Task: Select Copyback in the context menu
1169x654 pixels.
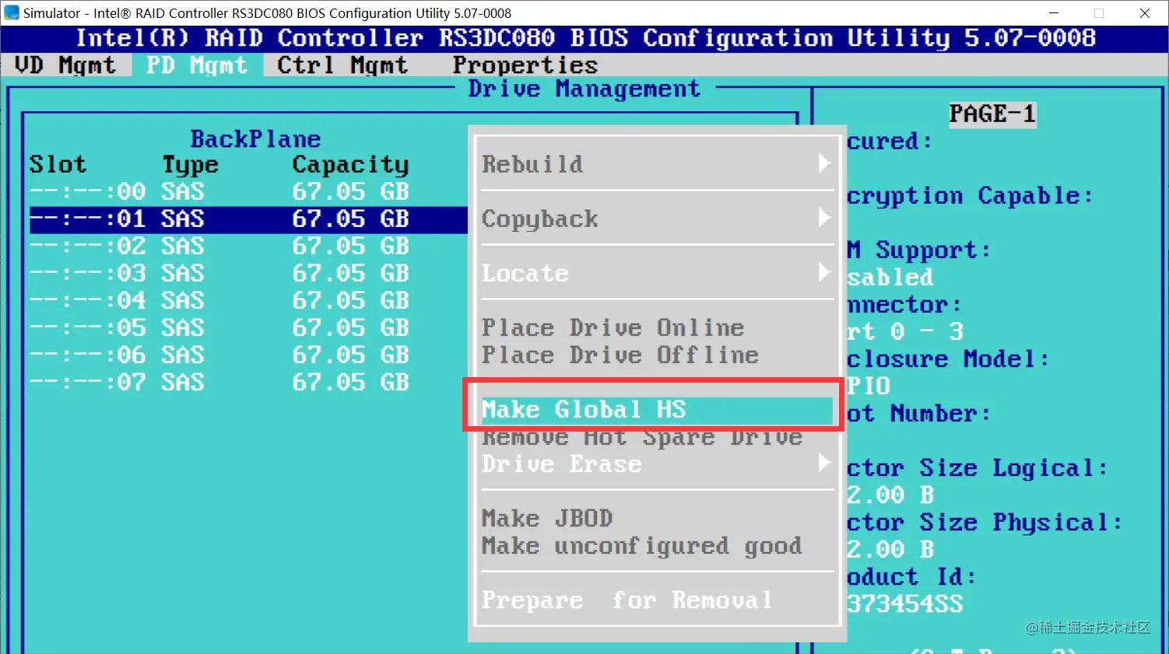Action: coord(540,219)
